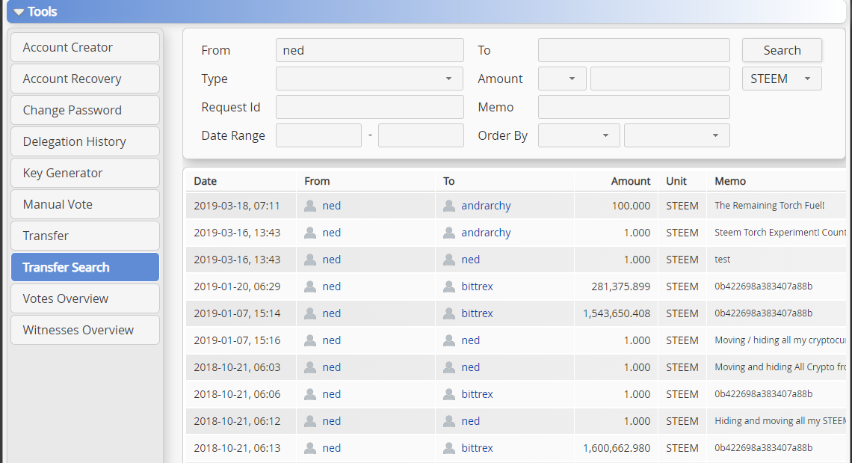Viewport: 852px width, 463px height.
Task: Select Witnesses Overview from sidebar
Action: [85, 330]
